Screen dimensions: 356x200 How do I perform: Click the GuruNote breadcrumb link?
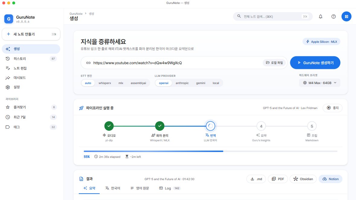[76, 14]
